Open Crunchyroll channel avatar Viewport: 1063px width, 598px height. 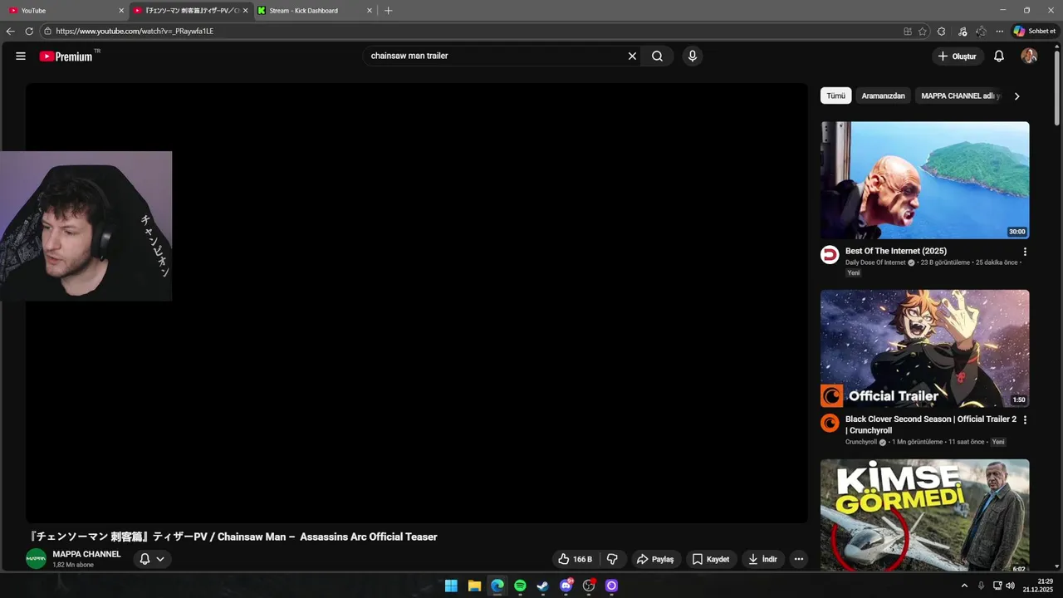pos(830,423)
